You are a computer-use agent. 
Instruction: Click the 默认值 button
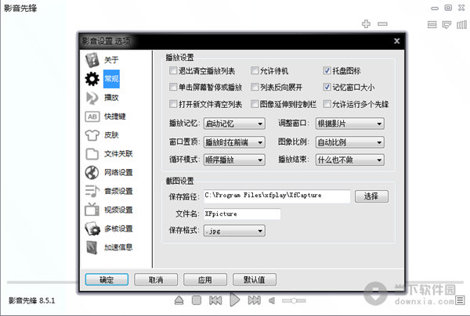pos(255,280)
